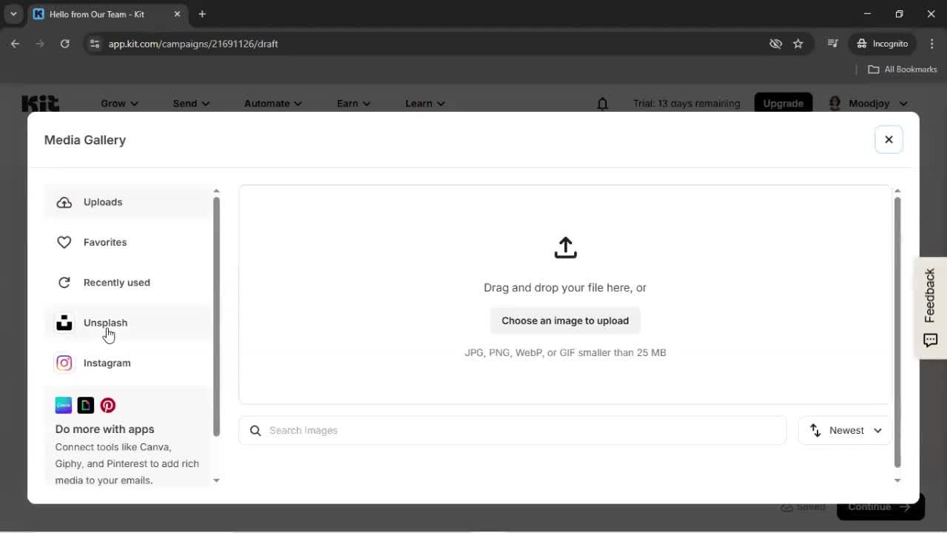Open the Recently used media section
This screenshot has width=947, height=533.
[x=116, y=282]
